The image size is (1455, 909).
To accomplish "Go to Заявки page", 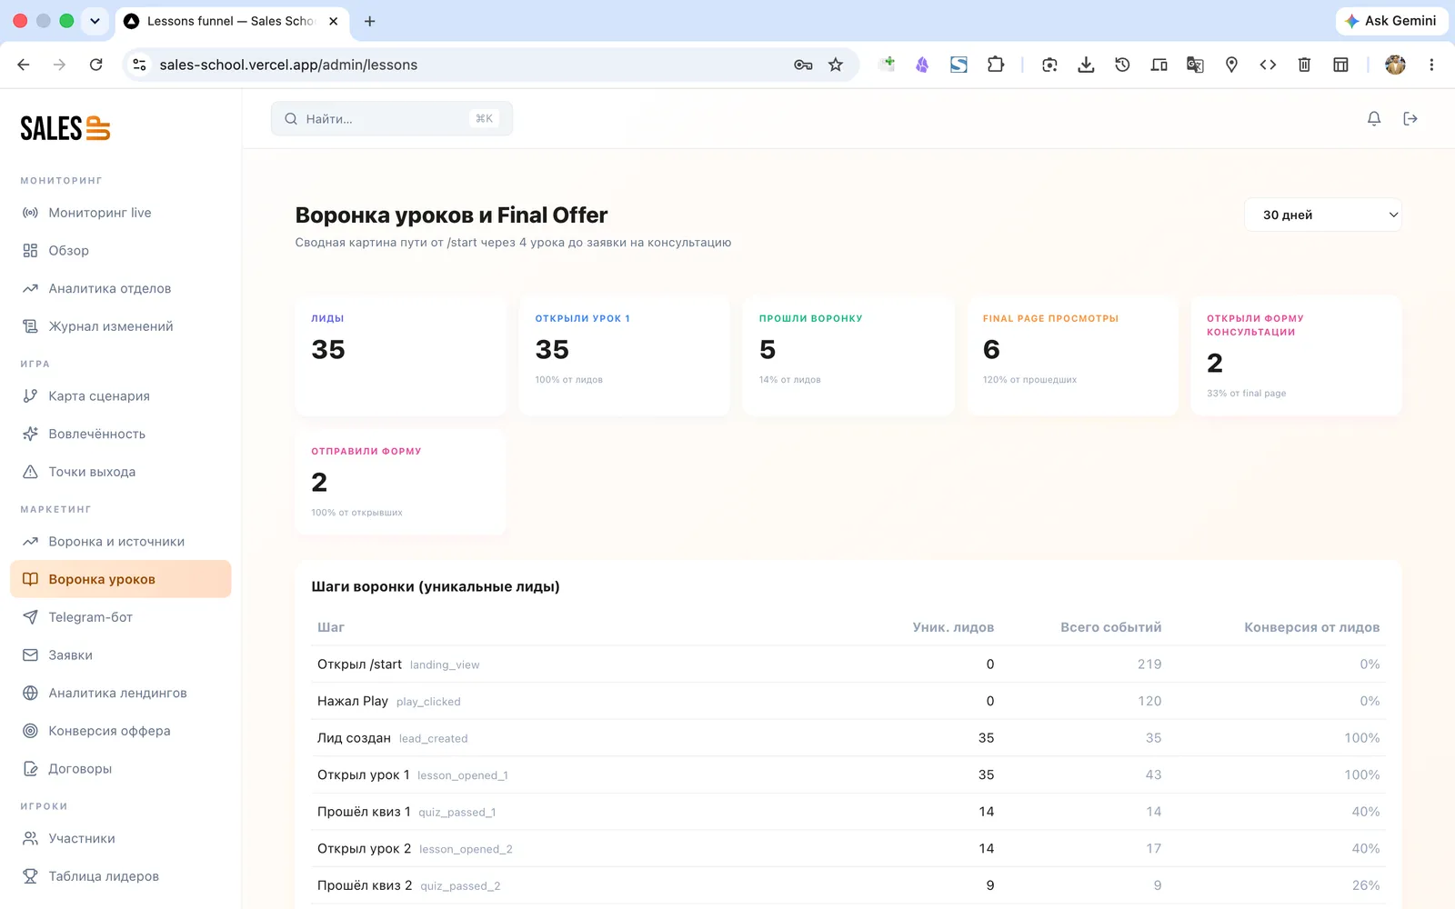I will tap(121, 655).
